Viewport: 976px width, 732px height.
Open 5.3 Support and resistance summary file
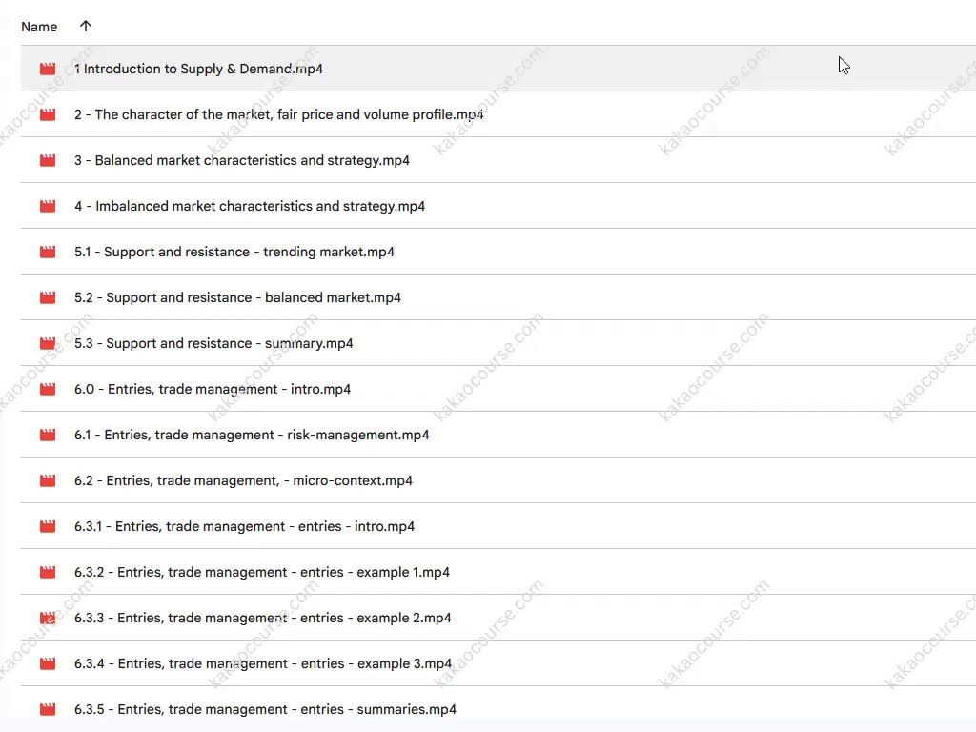213,343
